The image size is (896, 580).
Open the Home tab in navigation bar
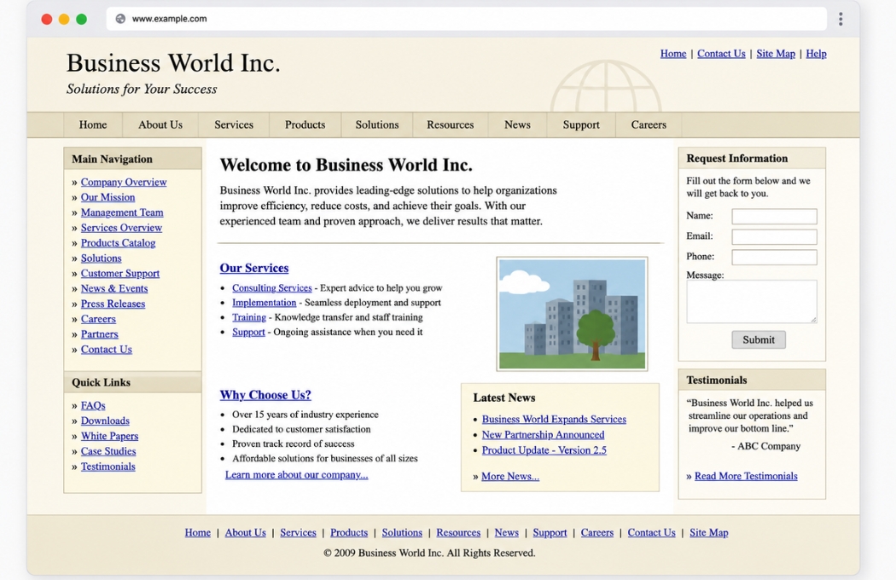pos(92,125)
